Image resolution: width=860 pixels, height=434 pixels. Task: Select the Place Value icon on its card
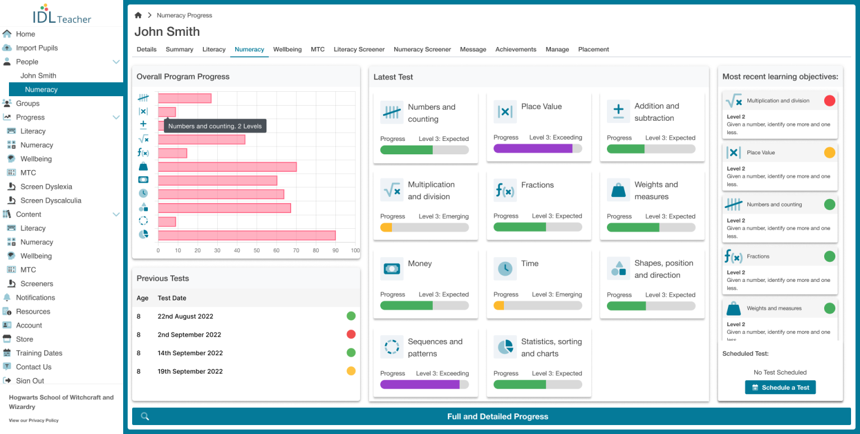pyautogui.click(x=505, y=112)
